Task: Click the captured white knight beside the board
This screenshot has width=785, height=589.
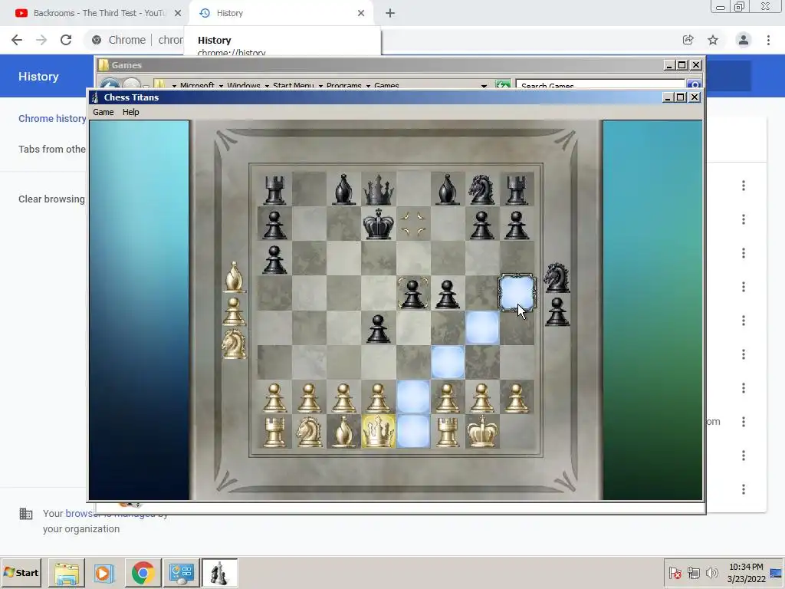Action: pos(234,344)
